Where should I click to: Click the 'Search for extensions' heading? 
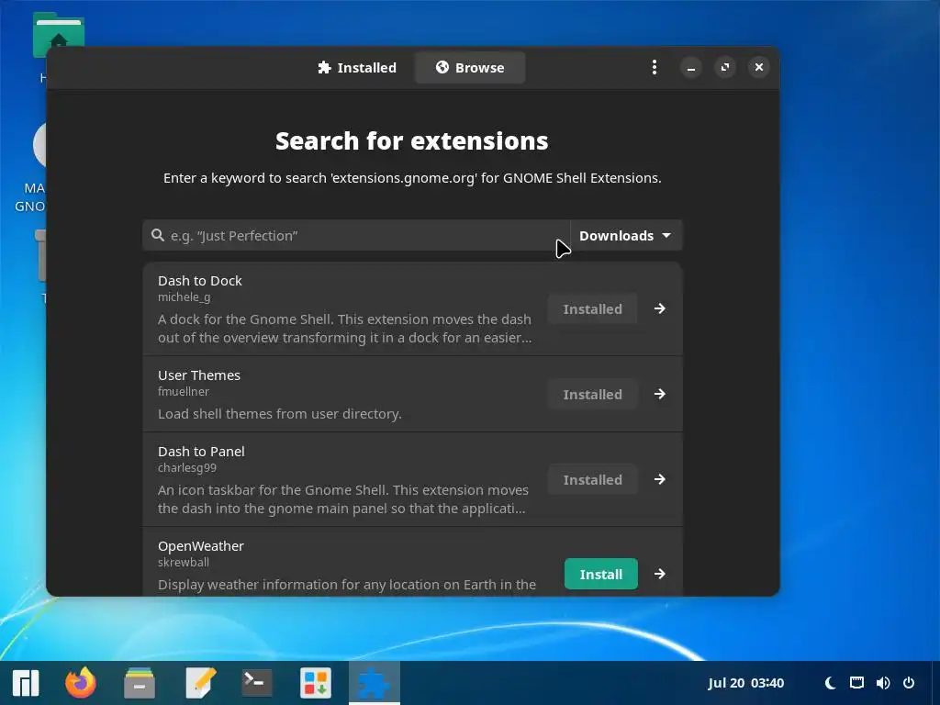(x=412, y=140)
